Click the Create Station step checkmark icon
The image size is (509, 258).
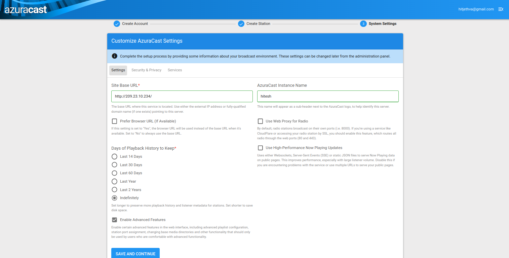point(241,24)
